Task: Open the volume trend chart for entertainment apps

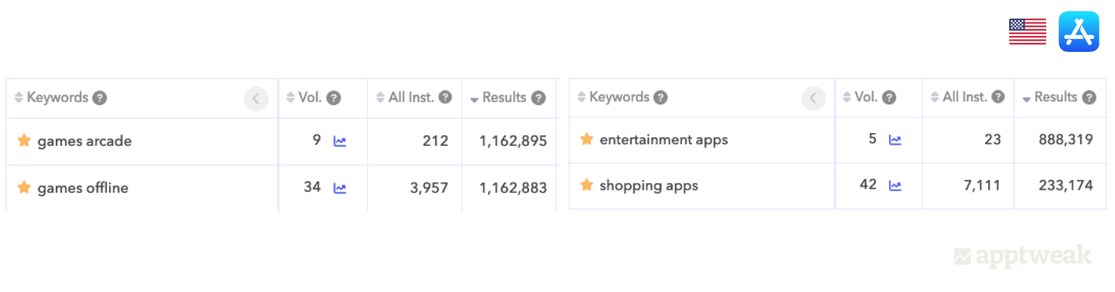Action: (x=895, y=140)
